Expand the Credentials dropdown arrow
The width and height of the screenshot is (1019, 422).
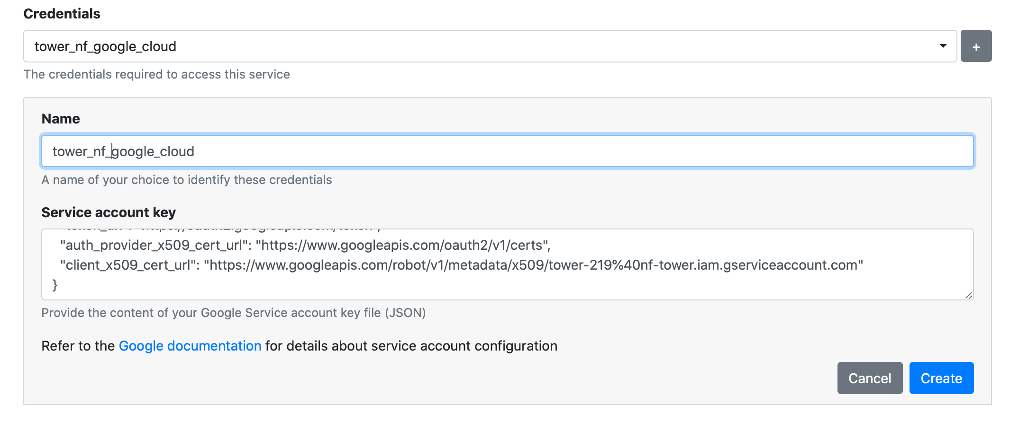tap(942, 46)
